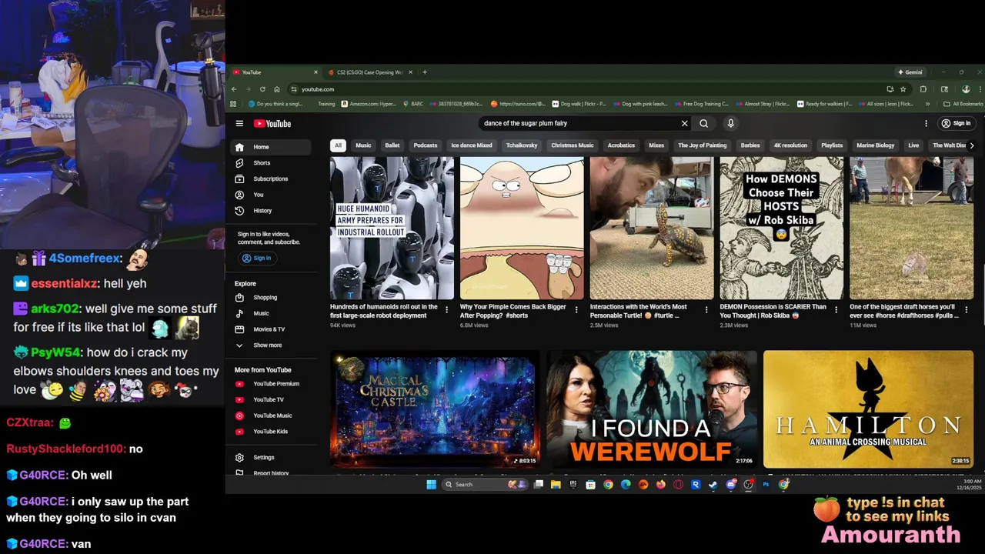
Task: Open options menu for turtle video
Action: click(x=706, y=310)
